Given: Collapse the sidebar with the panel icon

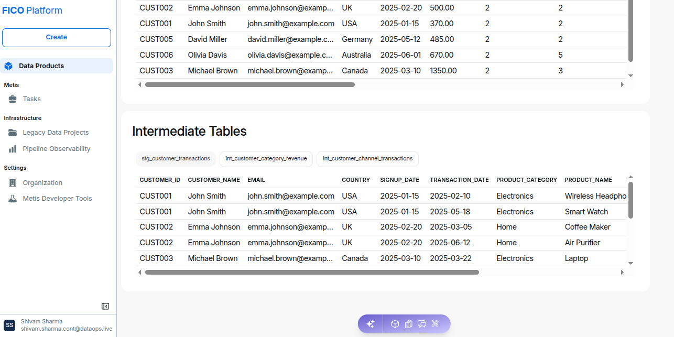Looking at the screenshot, I should pyautogui.click(x=105, y=306).
